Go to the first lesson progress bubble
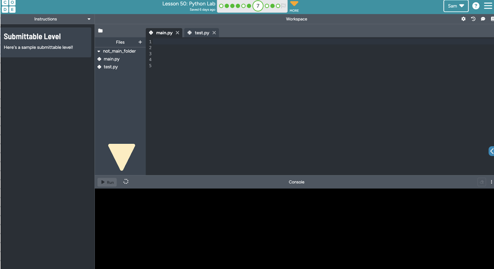 (221, 6)
